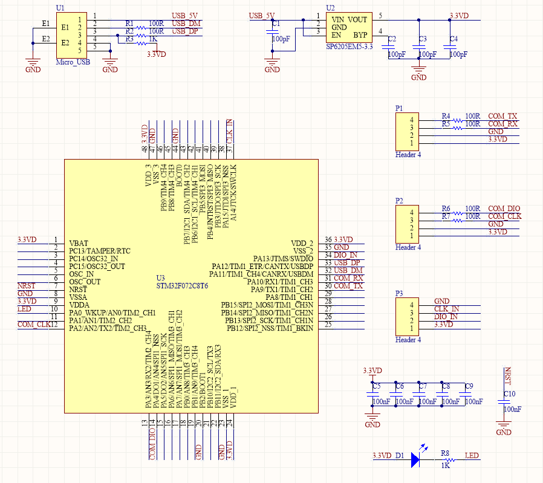Click the 100nF value of capacitor C9

pos(474,401)
